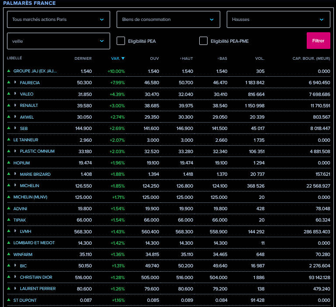
Task: Click RENAULT volume 1 150 998
Action: click(255, 106)
